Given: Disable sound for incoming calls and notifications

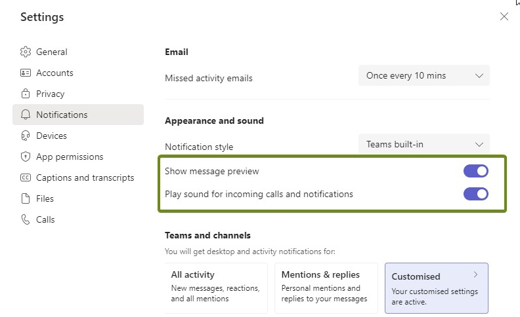Looking at the screenshot, I should [x=476, y=194].
